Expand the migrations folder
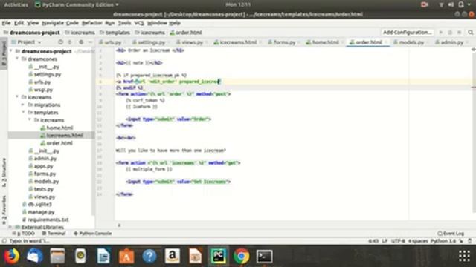Image resolution: width=476 pixels, height=267 pixels. pos(23,105)
